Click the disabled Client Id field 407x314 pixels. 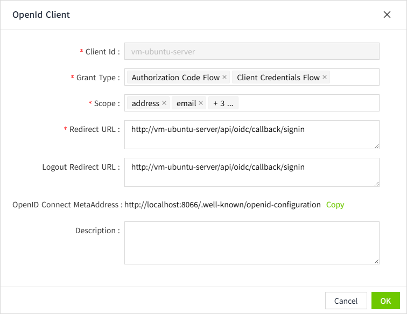[x=251, y=52]
